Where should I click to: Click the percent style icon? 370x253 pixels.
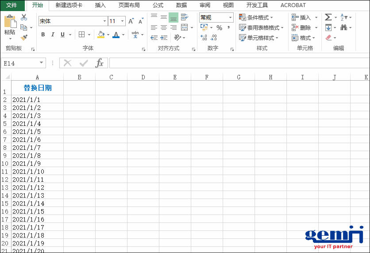coord(219,27)
